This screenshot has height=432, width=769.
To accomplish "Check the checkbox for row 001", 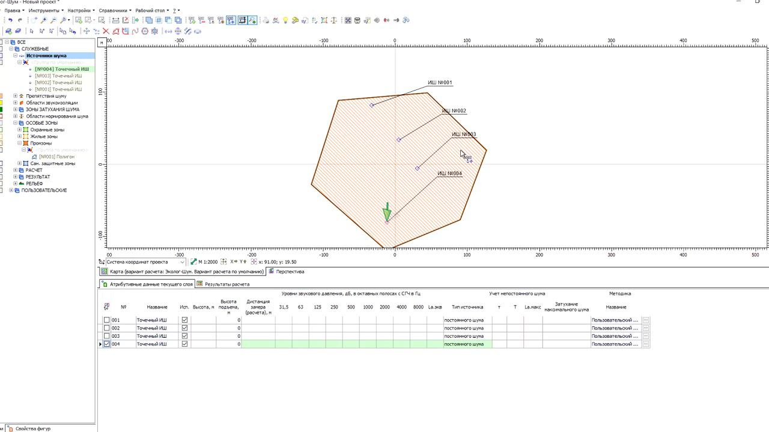I will (107, 320).
